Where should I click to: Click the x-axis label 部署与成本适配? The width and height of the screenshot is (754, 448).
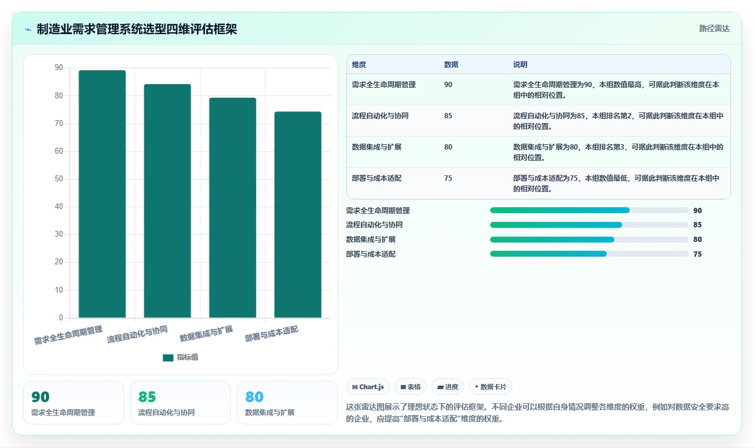pos(272,333)
